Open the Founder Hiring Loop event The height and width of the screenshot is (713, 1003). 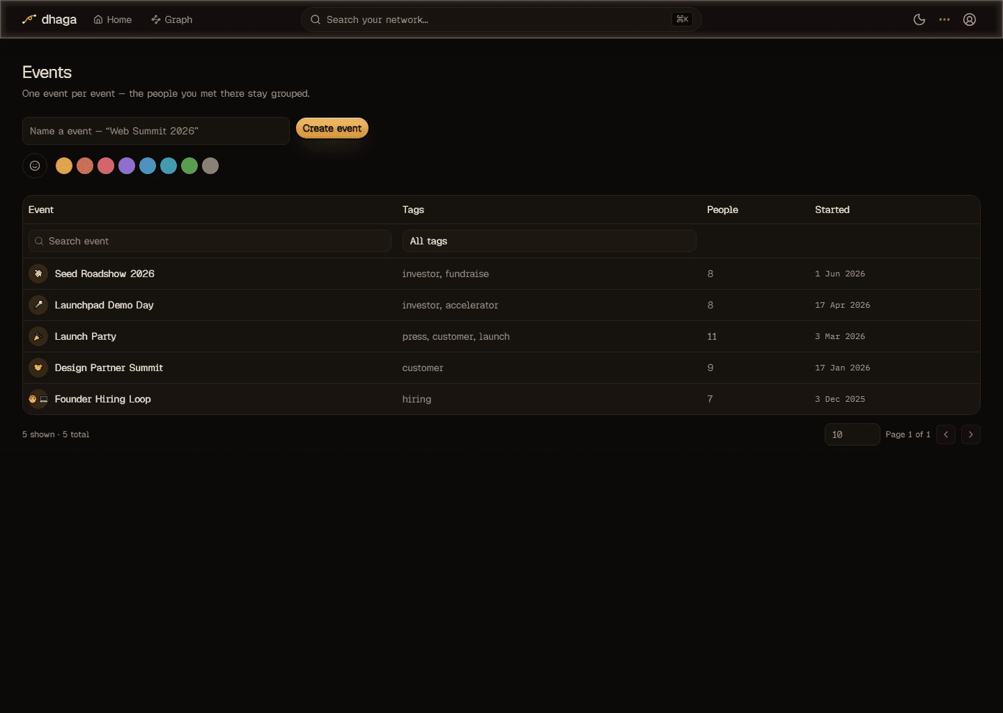tap(103, 399)
